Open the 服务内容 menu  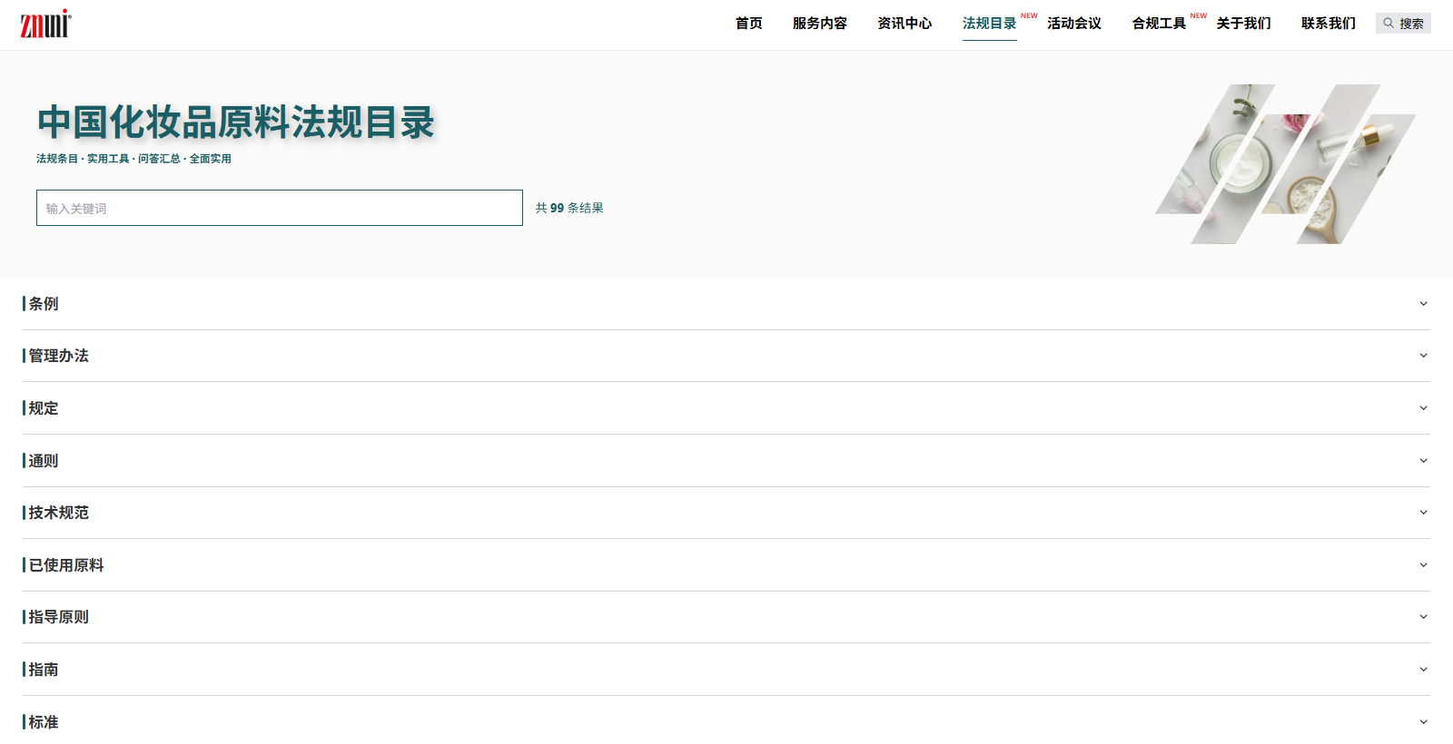click(x=819, y=24)
